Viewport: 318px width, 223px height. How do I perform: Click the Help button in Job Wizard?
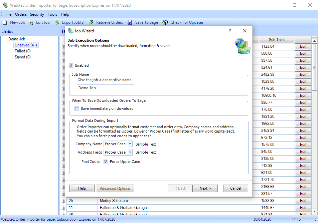pyautogui.click(x=82, y=188)
